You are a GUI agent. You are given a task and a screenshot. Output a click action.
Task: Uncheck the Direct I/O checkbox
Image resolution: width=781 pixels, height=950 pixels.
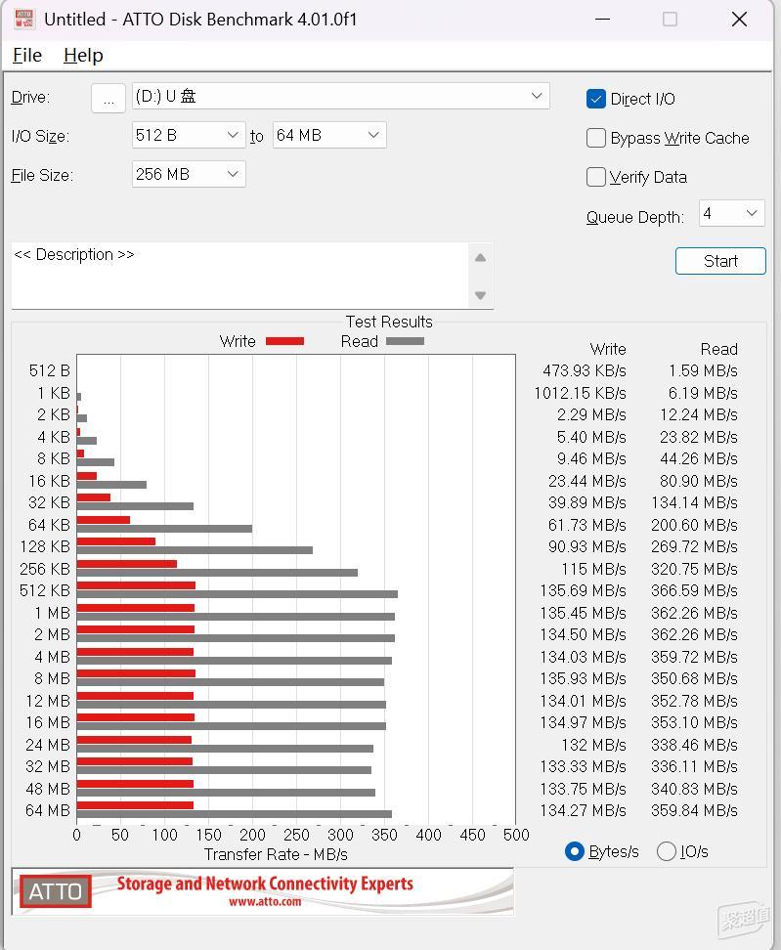(x=596, y=99)
